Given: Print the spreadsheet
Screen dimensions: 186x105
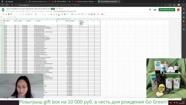Looking at the screenshot, I should (x=9, y=14).
